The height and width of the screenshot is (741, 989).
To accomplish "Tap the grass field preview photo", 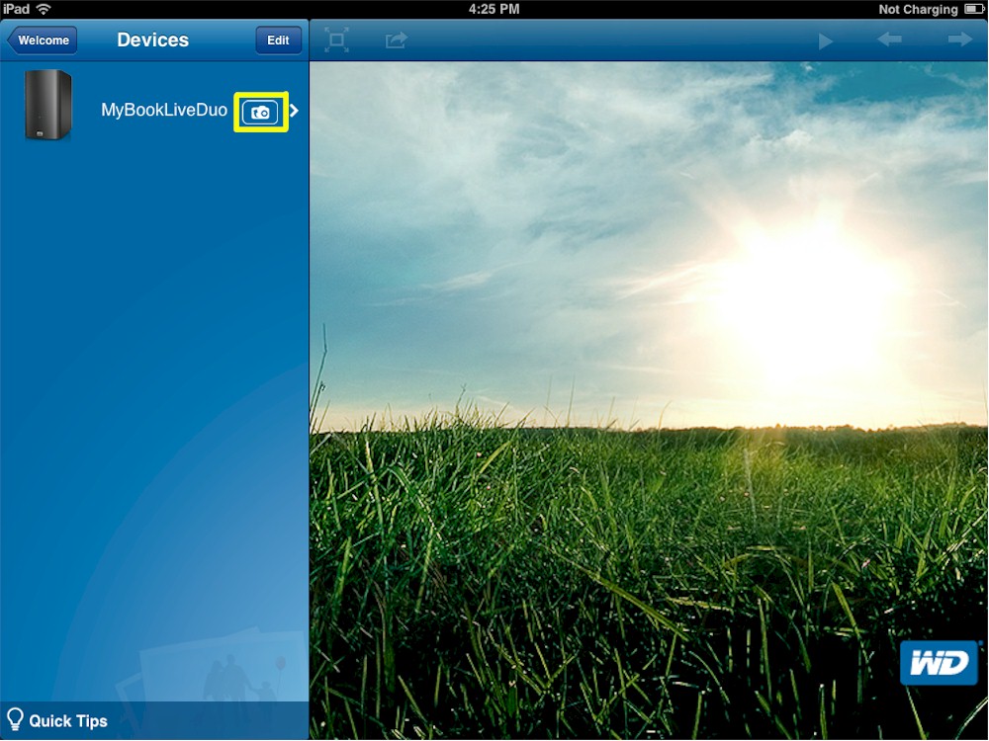I will (649, 401).
